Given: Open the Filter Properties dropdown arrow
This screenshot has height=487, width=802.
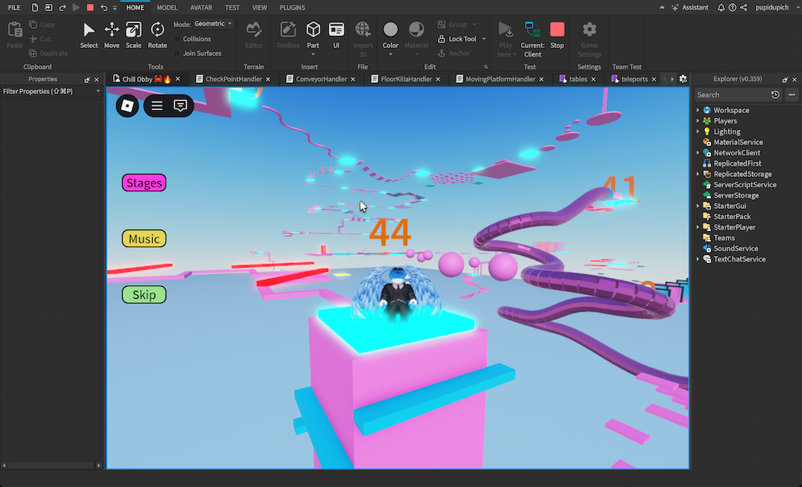Looking at the screenshot, I should click(98, 91).
